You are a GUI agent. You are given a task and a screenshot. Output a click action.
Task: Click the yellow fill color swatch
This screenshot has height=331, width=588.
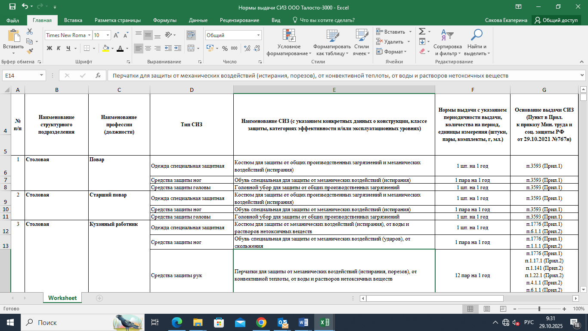[x=106, y=48]
